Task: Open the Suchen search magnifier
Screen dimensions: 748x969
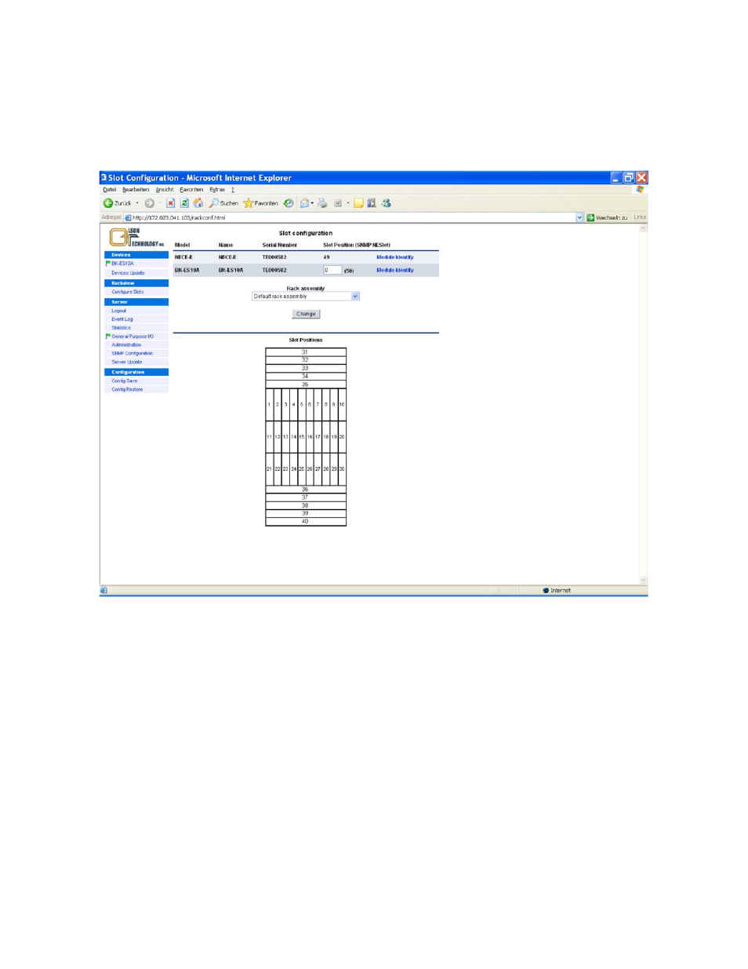Action: (214, 203)
